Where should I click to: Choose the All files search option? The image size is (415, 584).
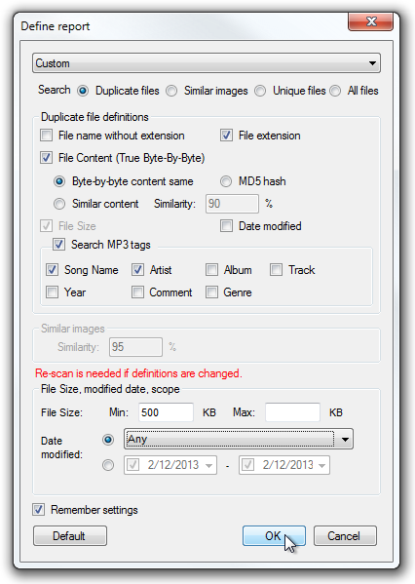[x=335, y=91]
